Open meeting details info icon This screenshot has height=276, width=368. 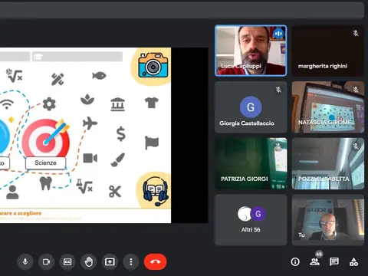tap(295, 261)
